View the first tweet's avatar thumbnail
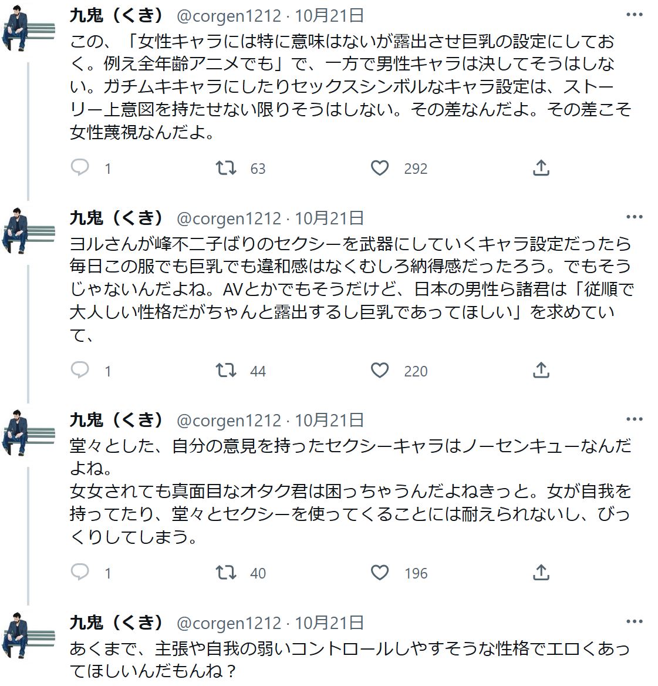The width and height of the screenshot is (658, 686). [x=28, y=29]
